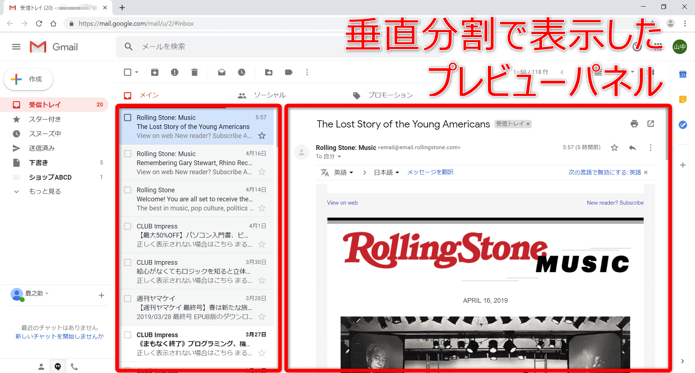Open 受信トレイ folder
This screenshot has height=373, width=695.
coord(54,105)
